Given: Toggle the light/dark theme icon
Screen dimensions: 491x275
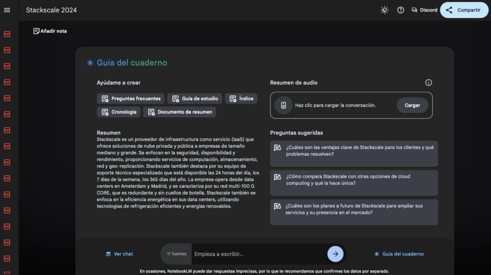Looking at the screenshot, I should tap(385, 10).
